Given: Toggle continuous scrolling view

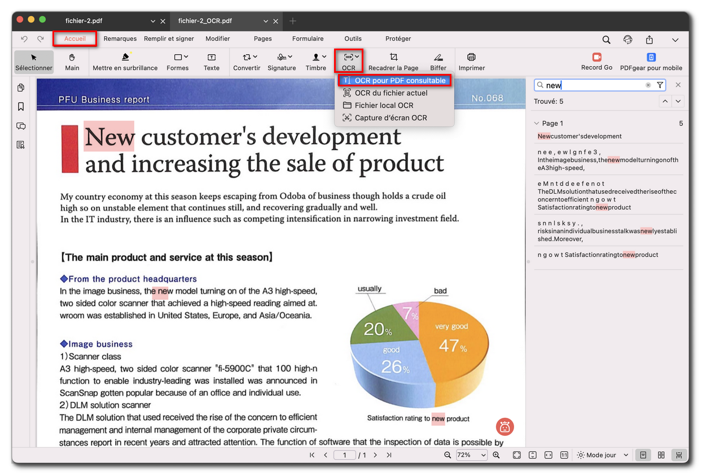Looking at the screenshot, I should [x=679, y=455].
